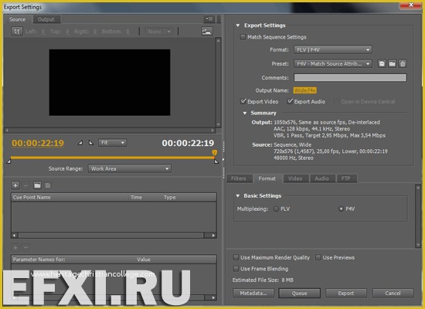Click the Left crop value

43,32
